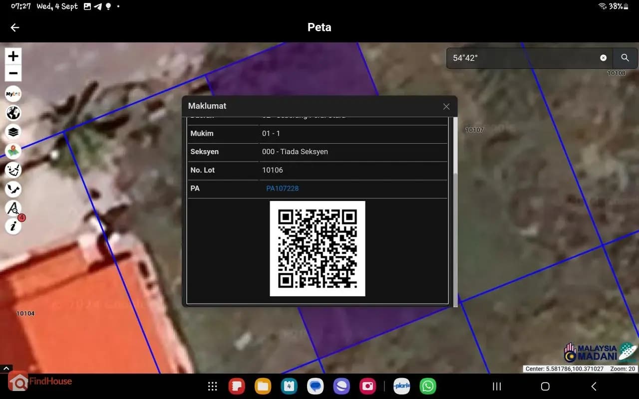This screenshot has height=399, width=639.
Task: Open the My Files folder app
Action: [x=263, y=386]
